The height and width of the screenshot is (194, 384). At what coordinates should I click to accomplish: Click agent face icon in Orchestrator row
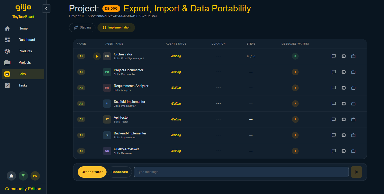click(344, 56)
